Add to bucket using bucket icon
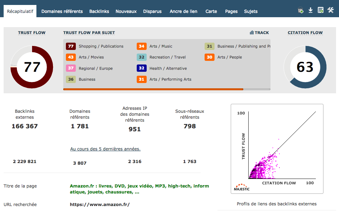Image resolution: width=339 pixels, height=211 pixels. pyautogui.click(x=301, y=10)
